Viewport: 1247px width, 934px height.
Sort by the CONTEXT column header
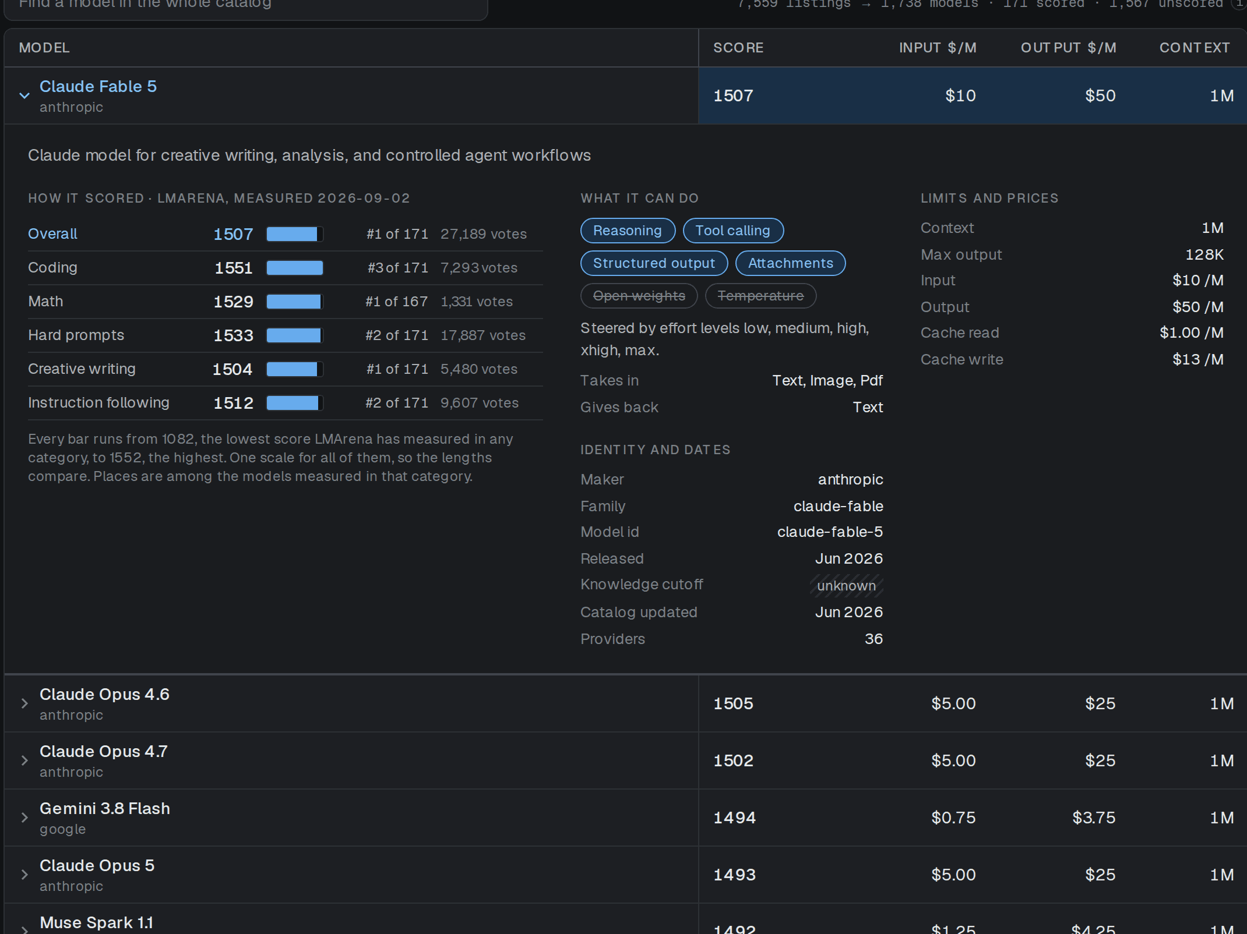pos(1195,48)
